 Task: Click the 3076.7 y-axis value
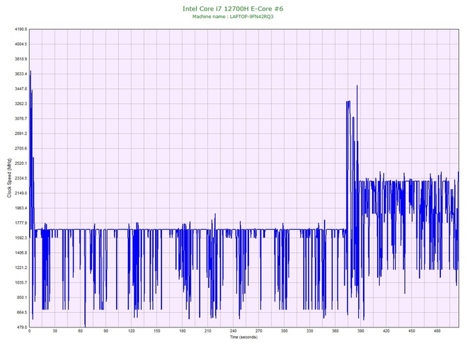coord(21,118)
